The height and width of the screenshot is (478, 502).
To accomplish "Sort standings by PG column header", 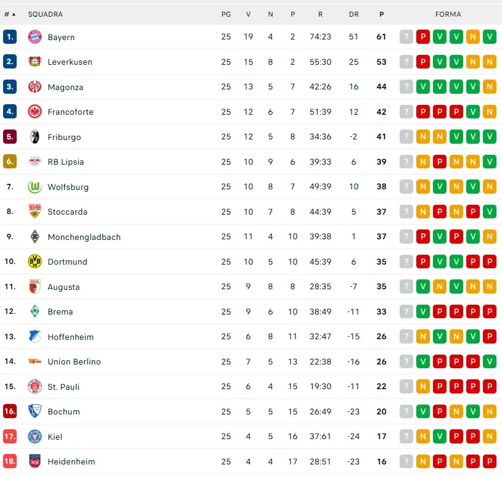I will click(226, 14).
